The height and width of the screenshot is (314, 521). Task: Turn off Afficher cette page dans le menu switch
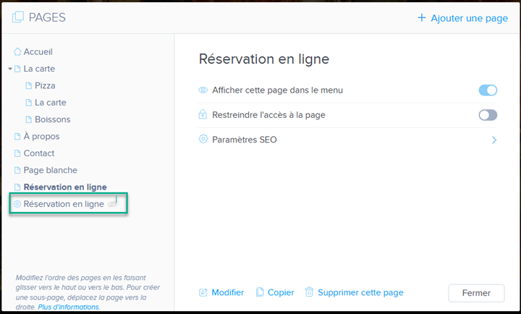pos(488,90)
